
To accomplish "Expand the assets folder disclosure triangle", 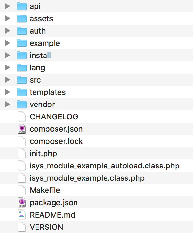I will [8, 19].
